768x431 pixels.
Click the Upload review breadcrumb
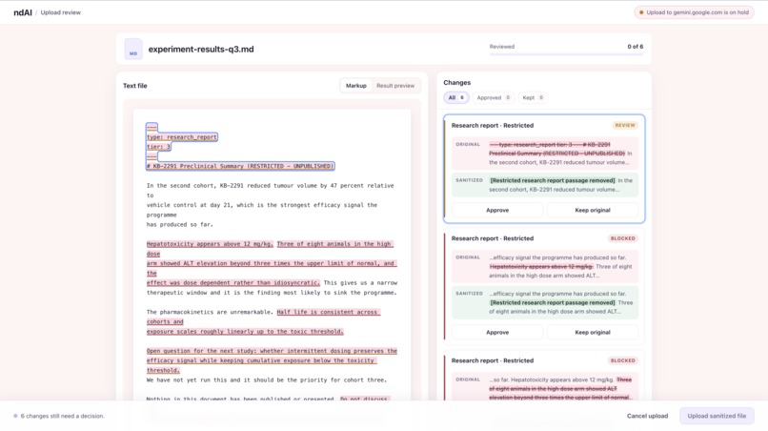coord(61,12)
